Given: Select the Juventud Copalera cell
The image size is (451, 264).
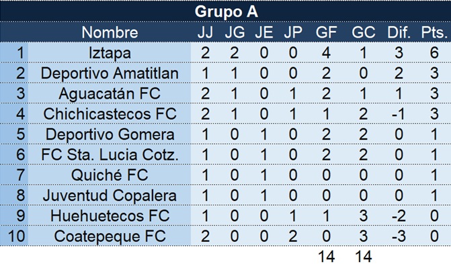Looking at the screenshot, I should [x=110, y=195].
